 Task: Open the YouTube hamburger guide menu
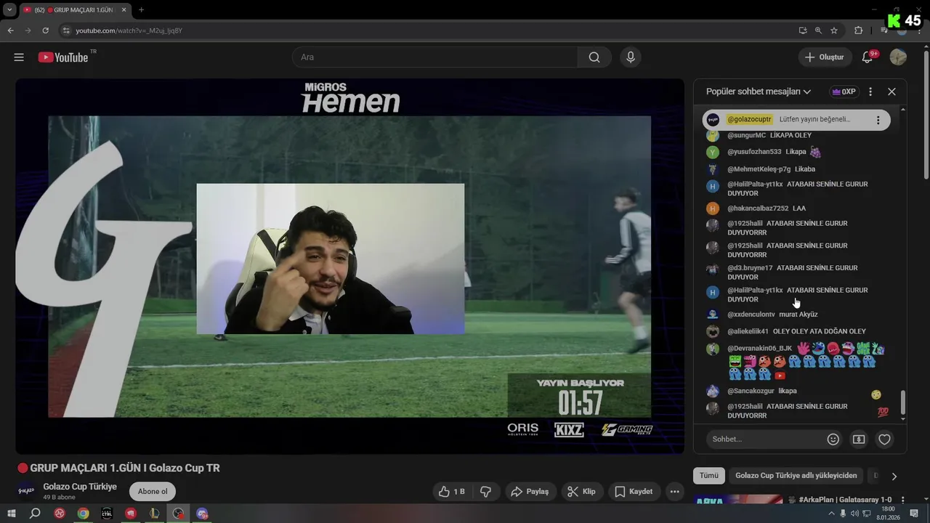point(19,57)
